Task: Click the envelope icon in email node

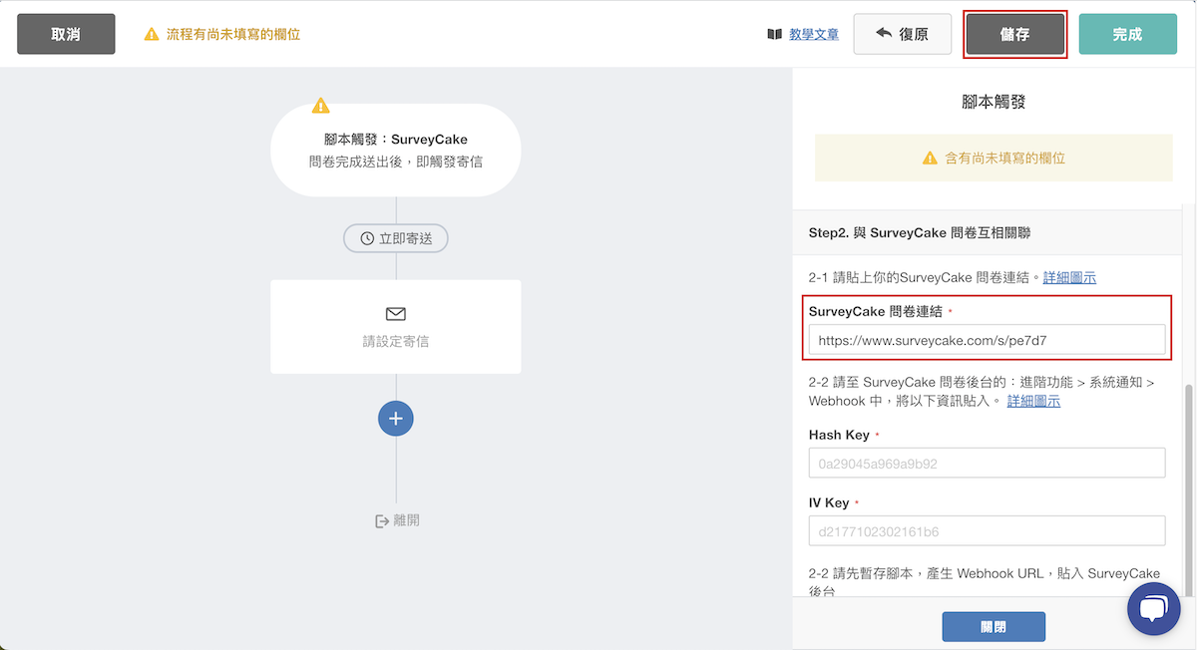Action: (x=396, y=314)
